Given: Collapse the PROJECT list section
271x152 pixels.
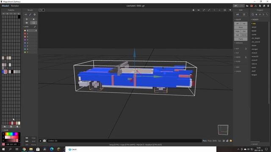Looking at the screenshot, I should coord(255,19).
